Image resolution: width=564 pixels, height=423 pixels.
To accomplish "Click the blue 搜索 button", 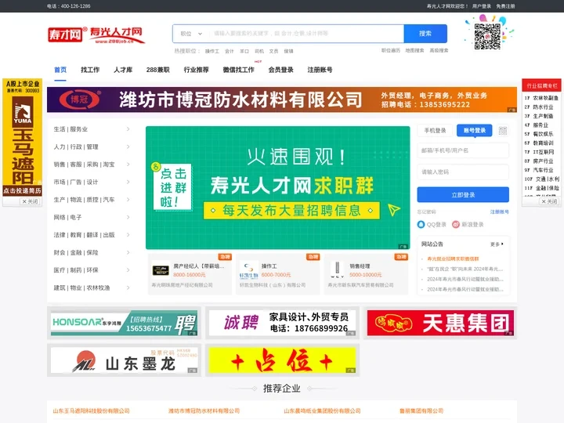I will pyautogui.click(x=425, y=34).
